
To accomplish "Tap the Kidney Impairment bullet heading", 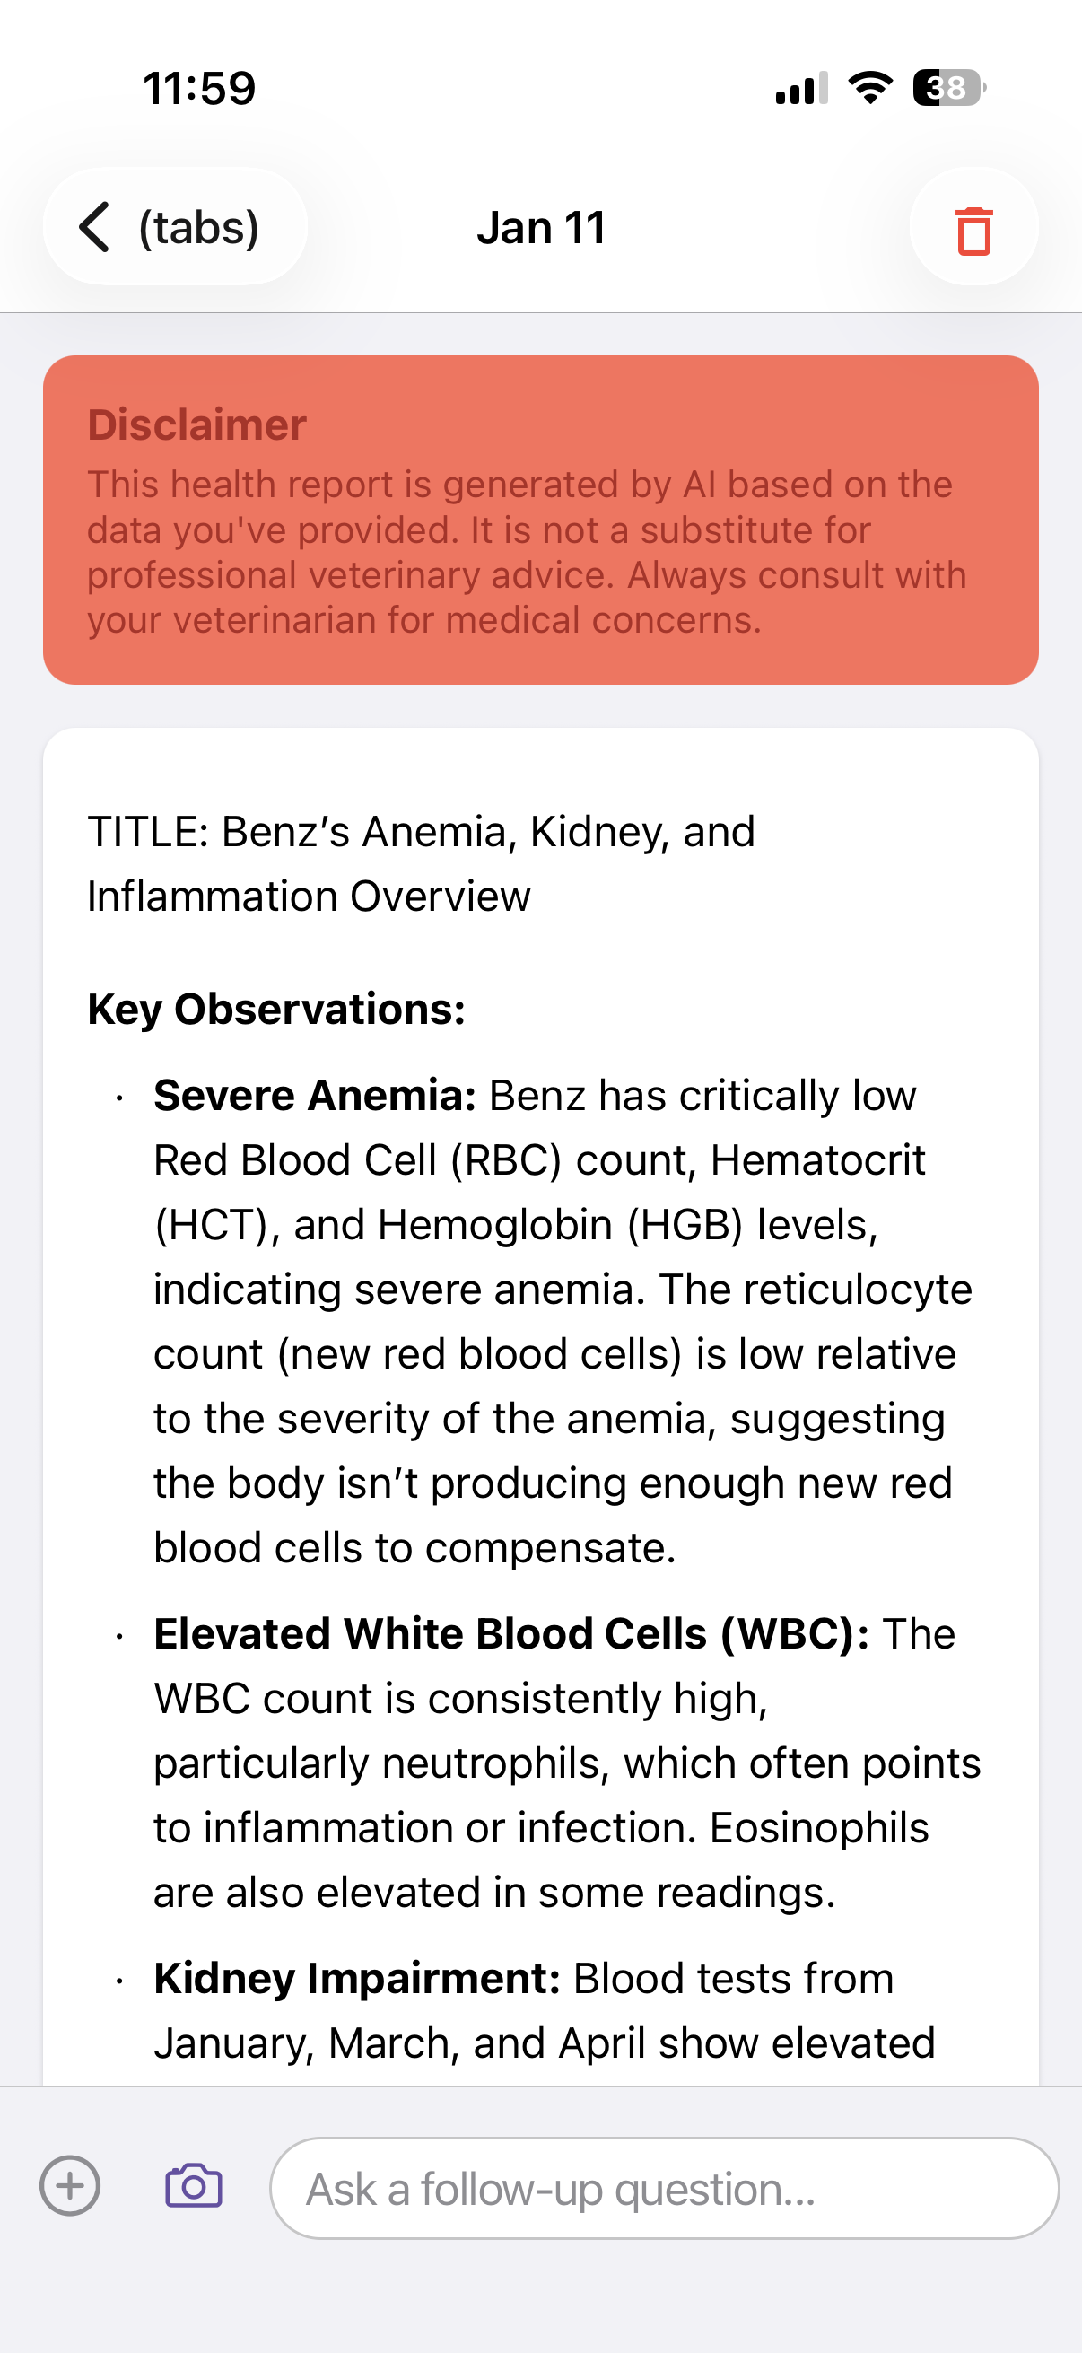I will click(357, 1979).
